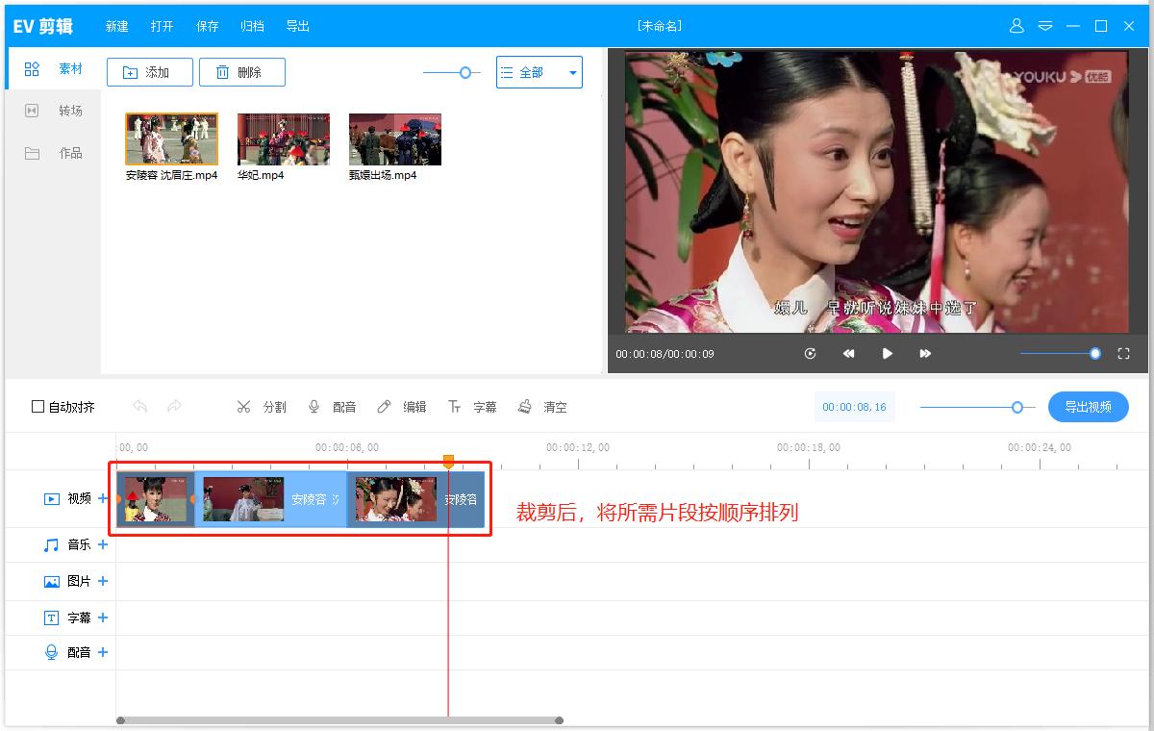This screenshot has height=731, width=1154.
Task: Switch to the 作品 tab
Action: (54, 153)
